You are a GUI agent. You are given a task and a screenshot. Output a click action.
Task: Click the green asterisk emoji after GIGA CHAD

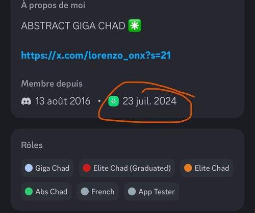[x=135, y=26]
